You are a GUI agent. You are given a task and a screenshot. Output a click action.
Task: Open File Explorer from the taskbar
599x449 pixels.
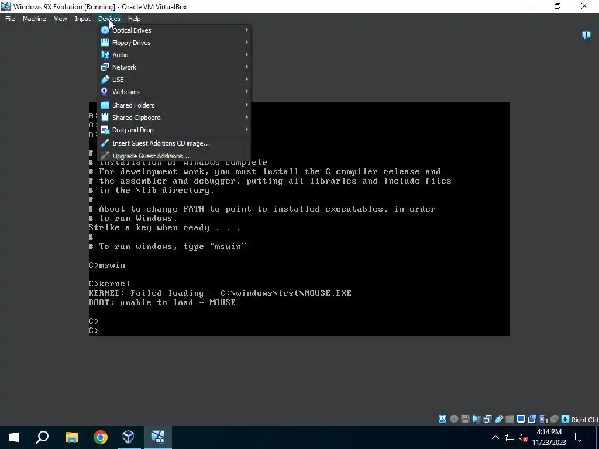71,437
